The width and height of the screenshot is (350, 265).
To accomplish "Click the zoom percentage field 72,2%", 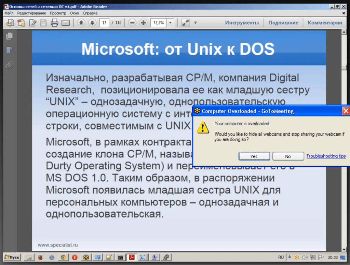I will pos(159,23).
